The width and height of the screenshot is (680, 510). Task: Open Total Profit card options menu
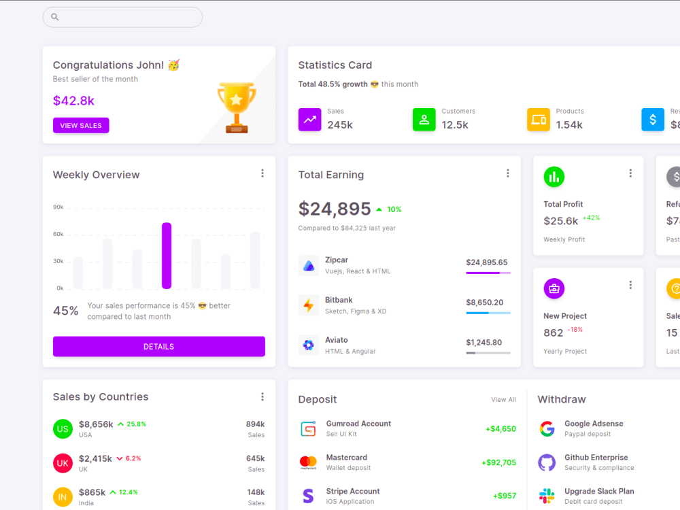(630, 173)
